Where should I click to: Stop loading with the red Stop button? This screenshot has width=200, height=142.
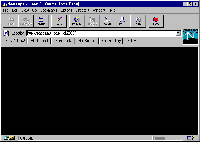point(156,21)
